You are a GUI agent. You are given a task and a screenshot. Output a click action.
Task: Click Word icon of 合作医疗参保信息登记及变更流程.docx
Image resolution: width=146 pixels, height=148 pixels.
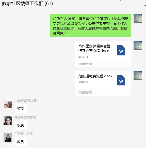(x=121, y=50)
